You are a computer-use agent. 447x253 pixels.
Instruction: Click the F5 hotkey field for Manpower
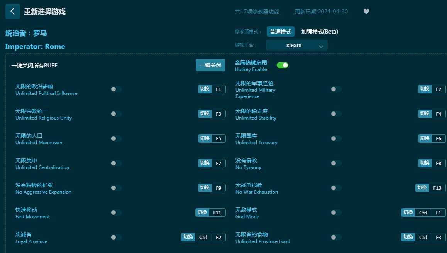tap(218, 138)
